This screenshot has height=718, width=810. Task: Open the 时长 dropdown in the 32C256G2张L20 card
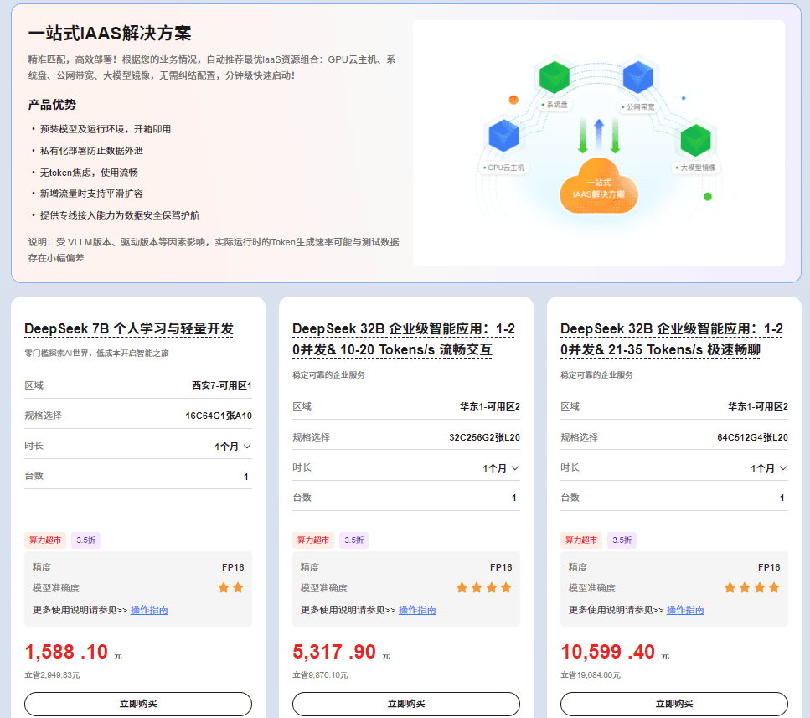pos(501,468)
